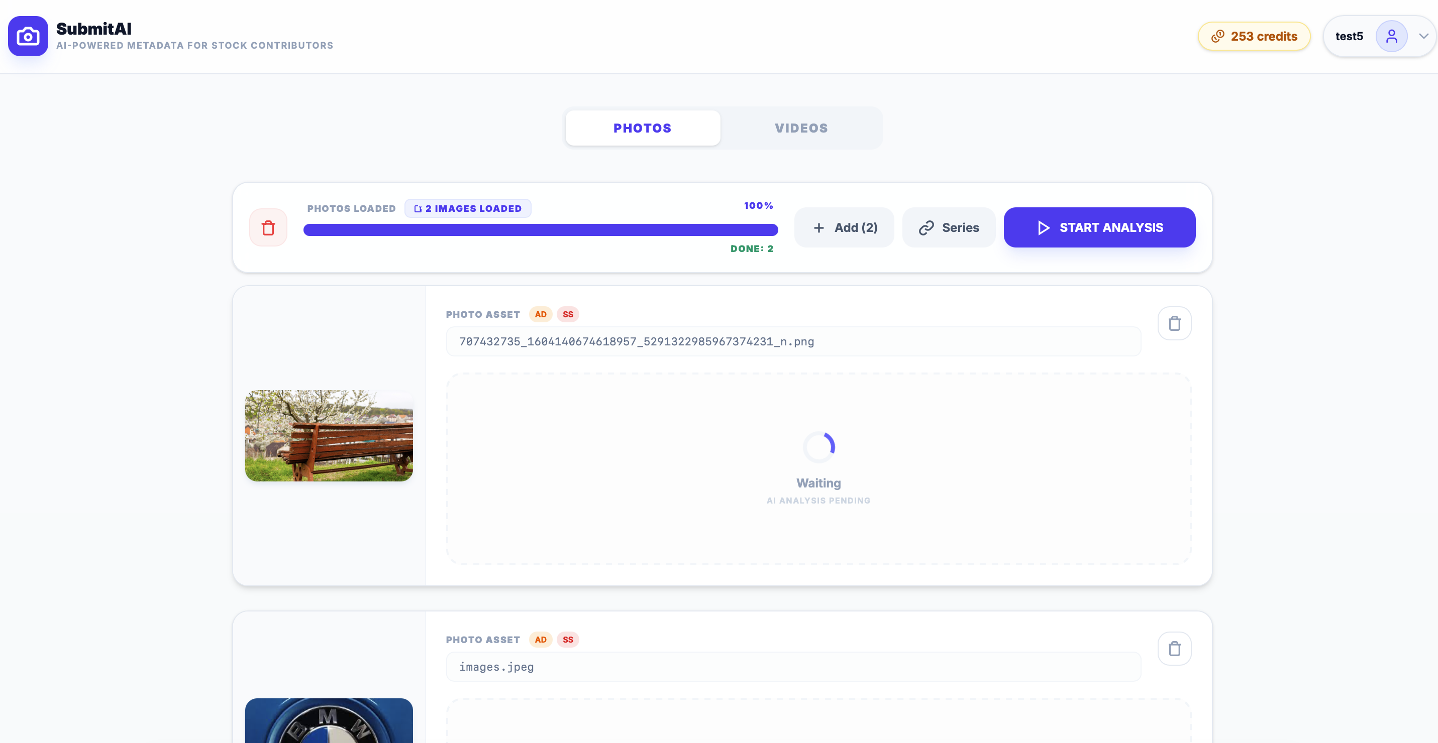The height and width of the screenshot is (743, 1438).
Task: Click the upload progress bar
Action: (x=540, y=230)
